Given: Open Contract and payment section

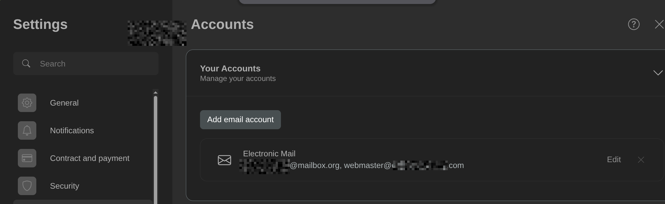Looking at the screenshot, I should pyautogui.click(x=90, y=158).
